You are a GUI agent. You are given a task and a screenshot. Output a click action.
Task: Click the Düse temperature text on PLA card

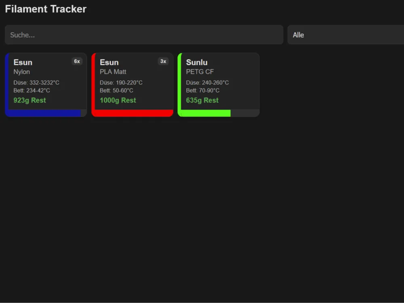coord(121,82)
